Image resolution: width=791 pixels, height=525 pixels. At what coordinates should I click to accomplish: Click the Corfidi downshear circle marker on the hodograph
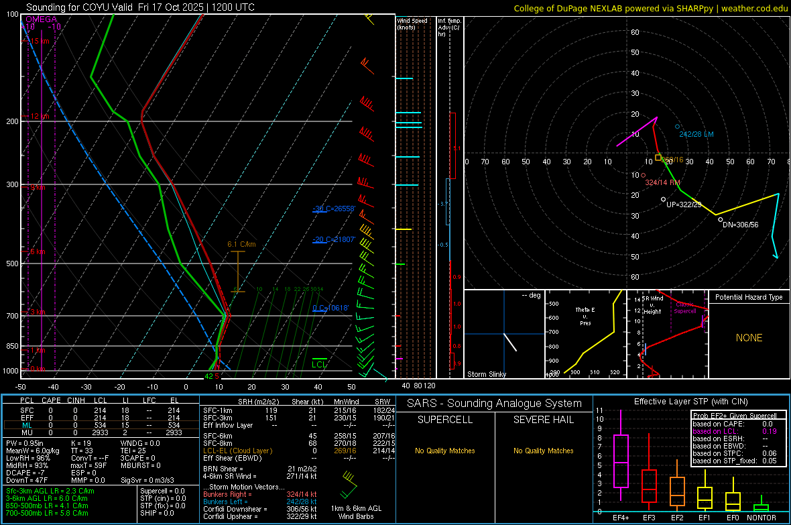[721, 220]
